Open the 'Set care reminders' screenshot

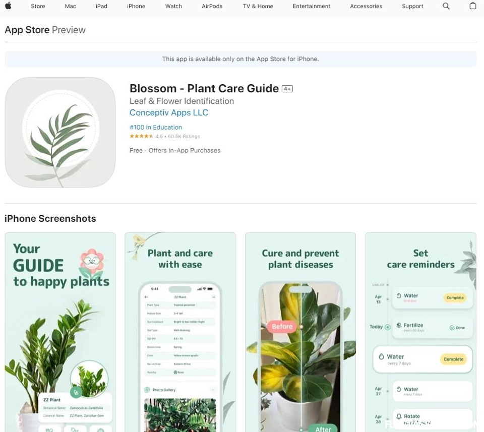tap(421, 332)
